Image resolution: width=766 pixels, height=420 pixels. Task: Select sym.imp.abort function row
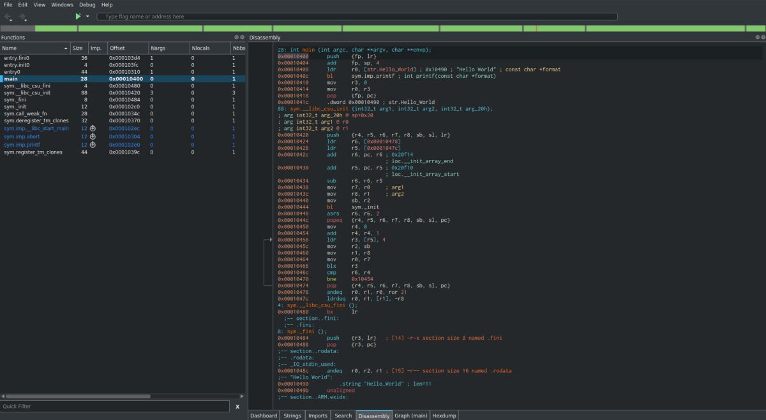pyautogui.click(x=123, y=136)
